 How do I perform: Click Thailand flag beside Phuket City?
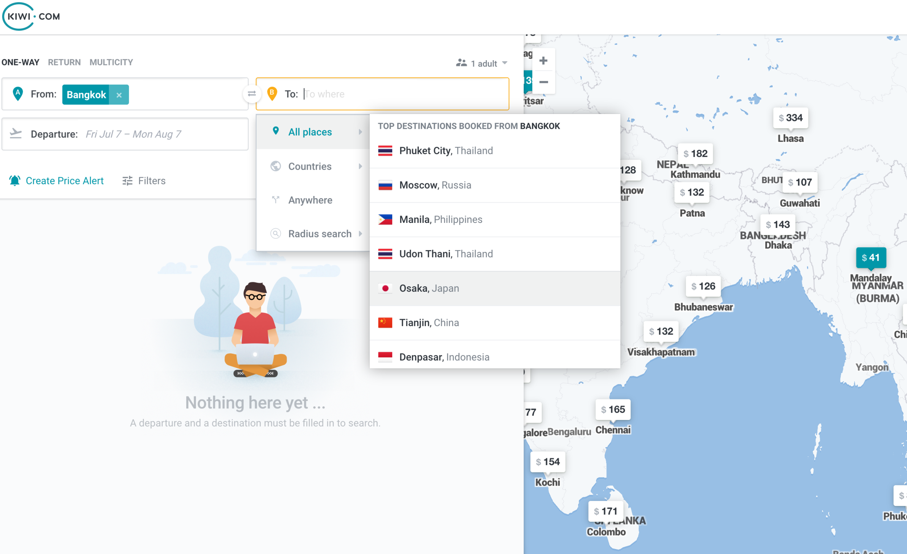385,151
